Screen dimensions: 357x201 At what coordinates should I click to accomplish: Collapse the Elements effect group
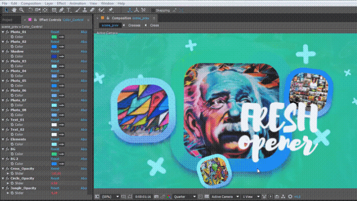(x=3, y=139)
